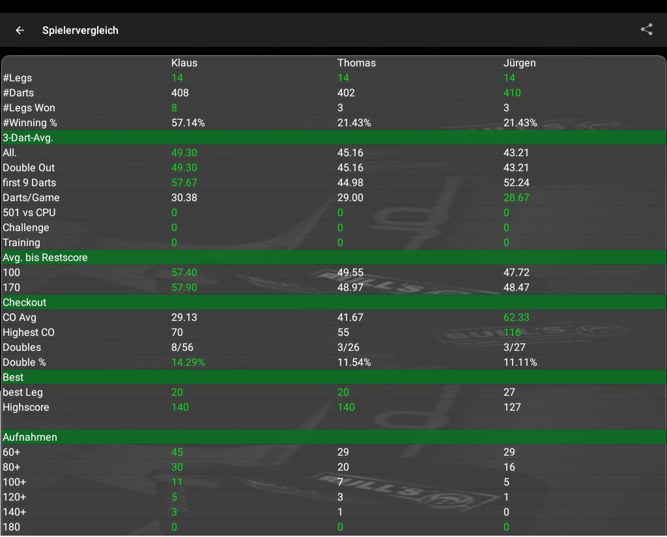Screen dimensions: 667x537
Task: Click Klaus's 60+ count of 45
Action: [177, 452]
